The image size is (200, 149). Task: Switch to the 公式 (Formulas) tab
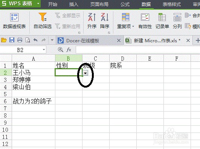[x=125, y=4]
